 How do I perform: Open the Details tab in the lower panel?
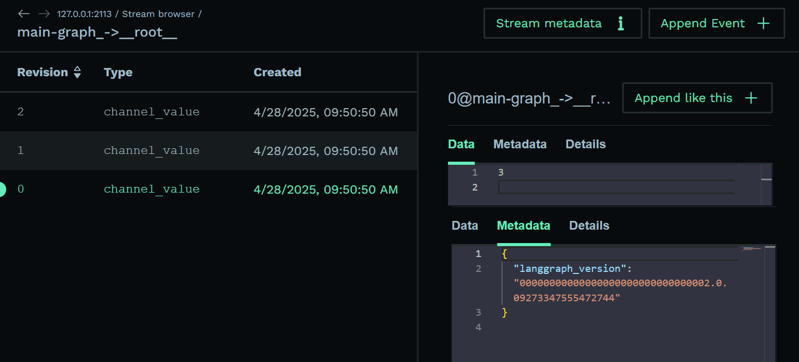(x=589, y=225)
